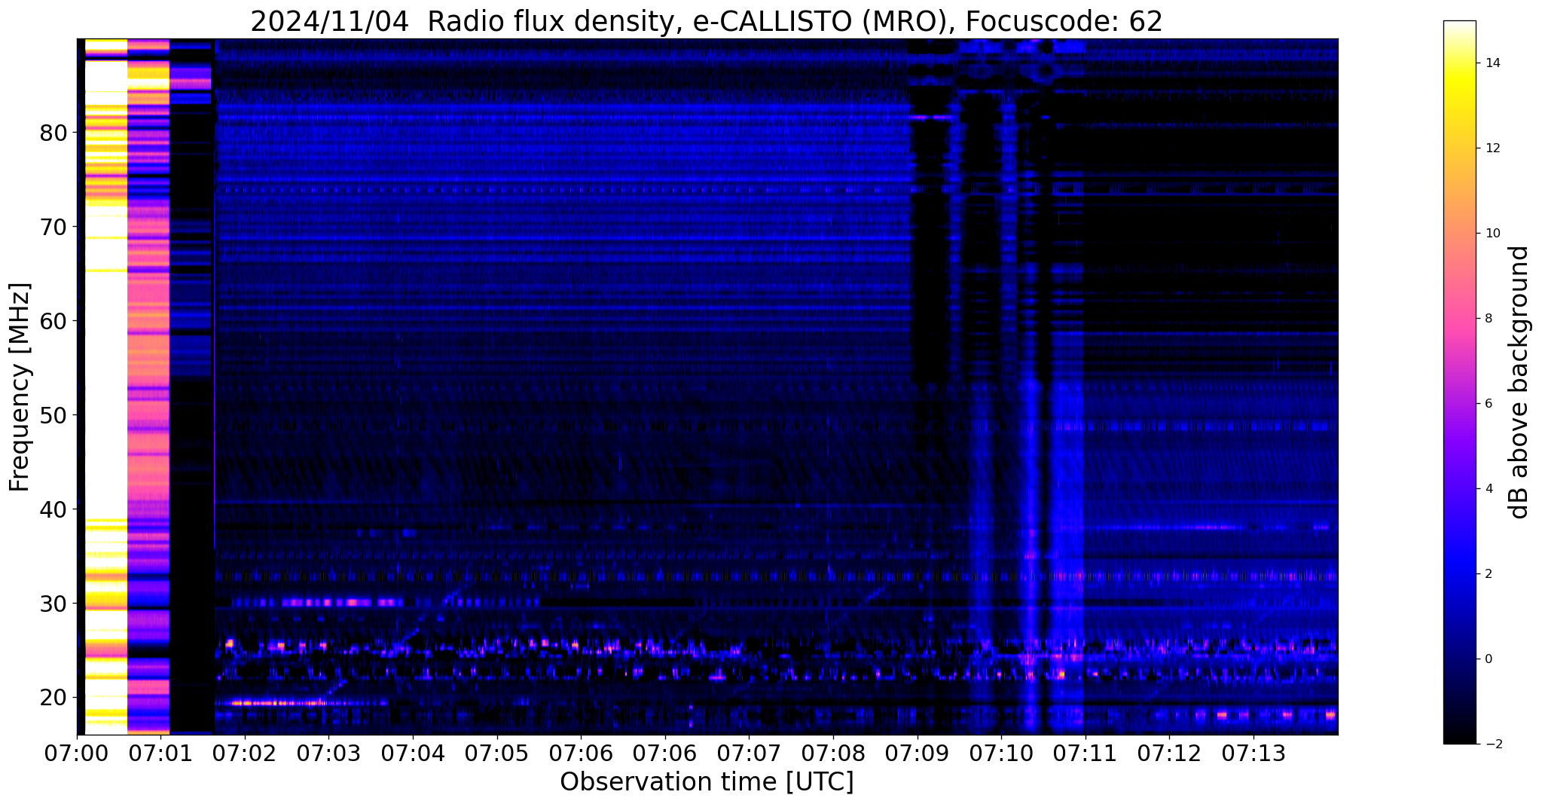The height and width of the screenshot is (804, 1542).
Task: Click the colorbar 14 dB tick label
Action: click(x=1492, y=63)
